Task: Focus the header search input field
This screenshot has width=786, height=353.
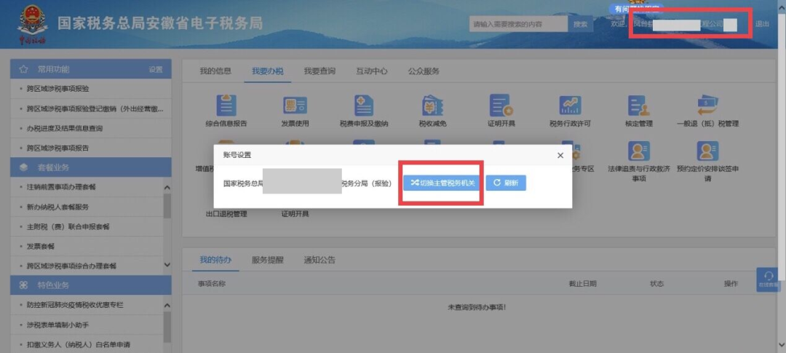Action: click(x=518, y=24)
